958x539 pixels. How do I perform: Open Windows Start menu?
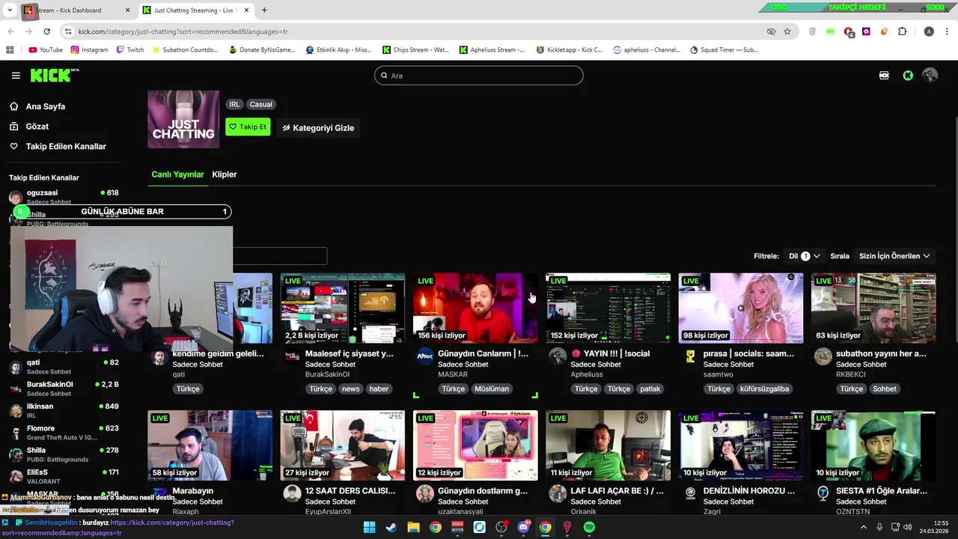tap(369, 528)
